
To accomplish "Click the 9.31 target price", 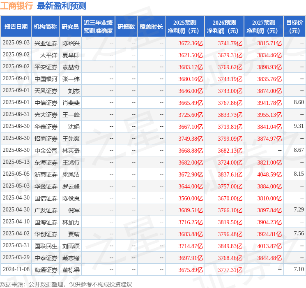I will 299,126.
